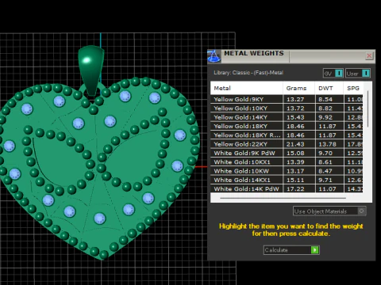
Task: Click the green arrow on Calculate
Action: (x=315, y=250)
